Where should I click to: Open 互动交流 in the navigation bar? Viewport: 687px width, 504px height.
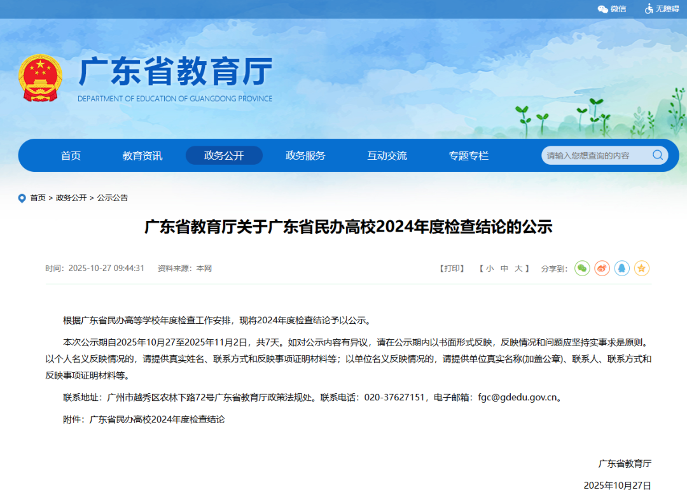tap(387, 156)
